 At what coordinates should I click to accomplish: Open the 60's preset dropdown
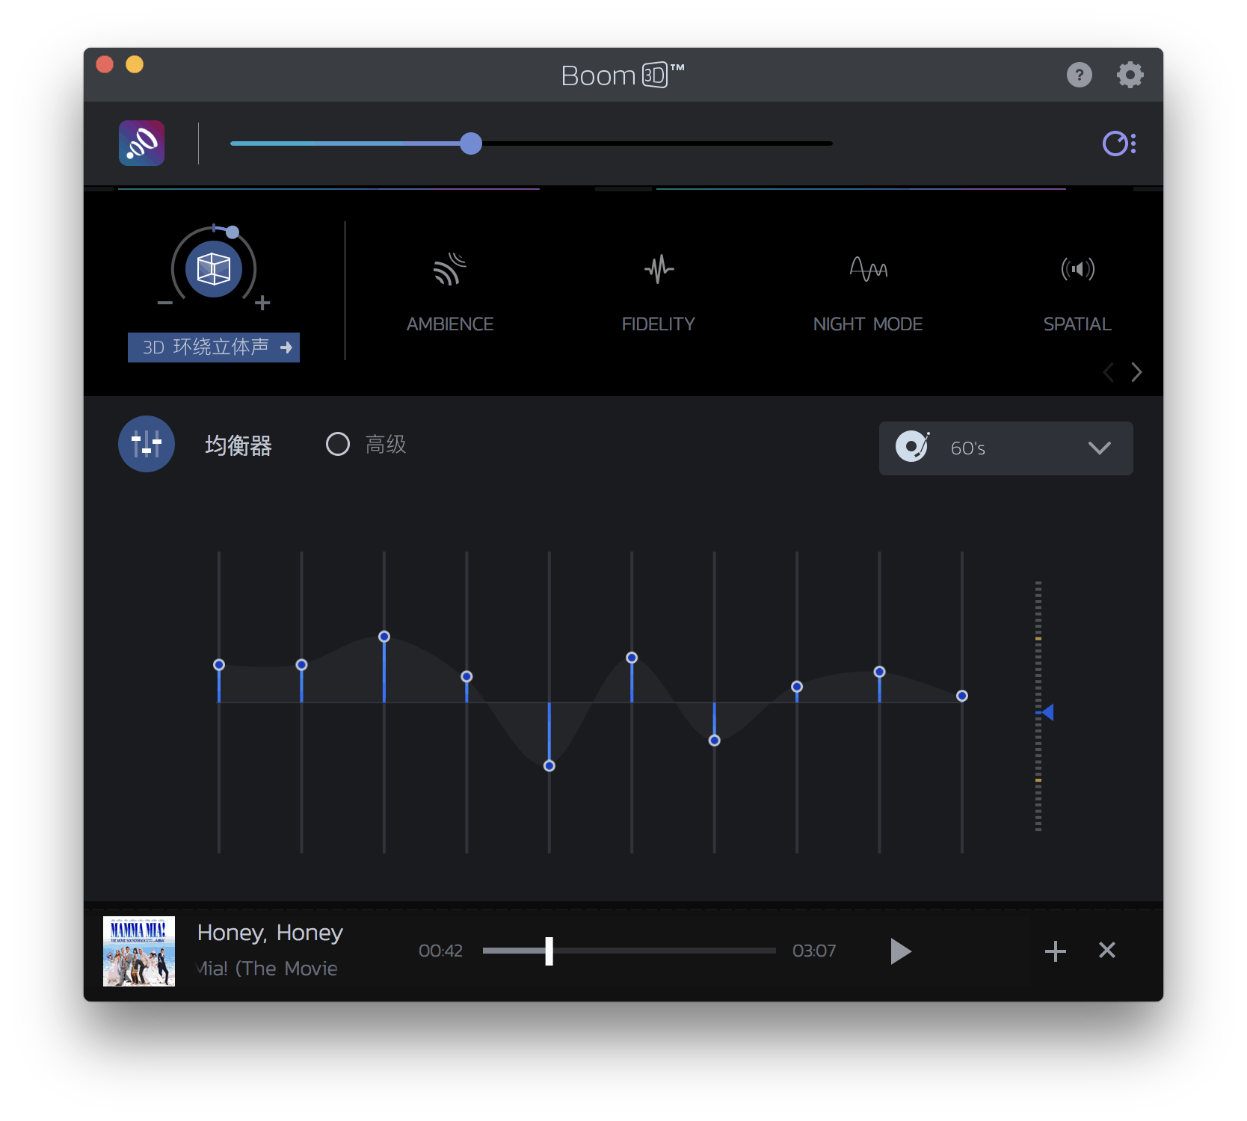pos(1006,448)
